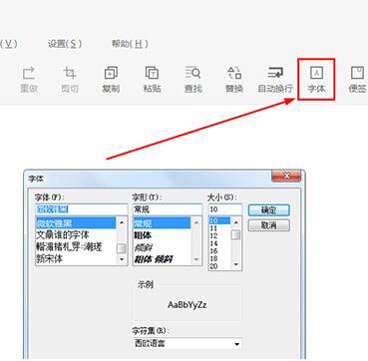Screen dimensions: 368x361
Task: Click the Cut (剪切) toolbar icon
Action: (70, 80)
